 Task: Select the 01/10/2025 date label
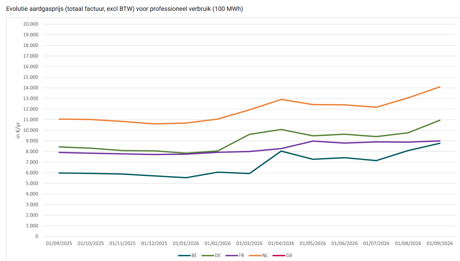[x=91, y=243]
